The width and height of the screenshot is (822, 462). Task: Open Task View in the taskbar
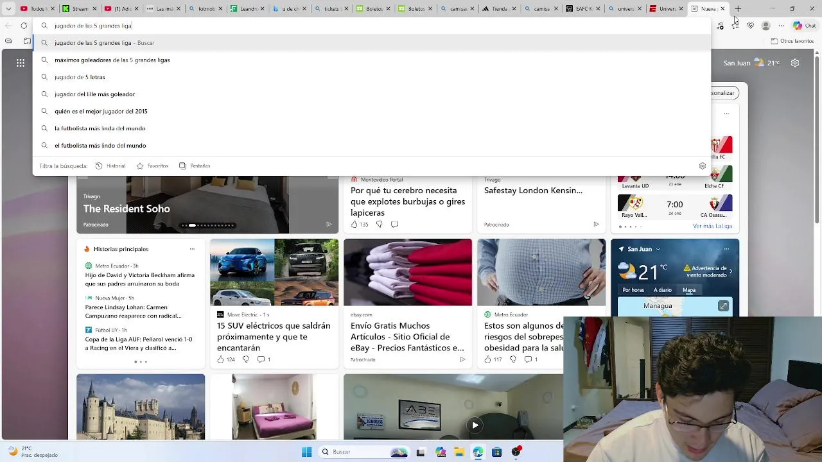420,452
